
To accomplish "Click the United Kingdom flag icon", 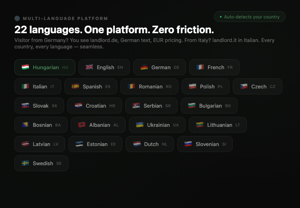I will tap(89, 67).
